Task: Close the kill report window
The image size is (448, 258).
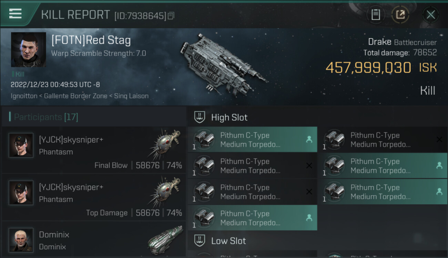Action: point(430,15)
